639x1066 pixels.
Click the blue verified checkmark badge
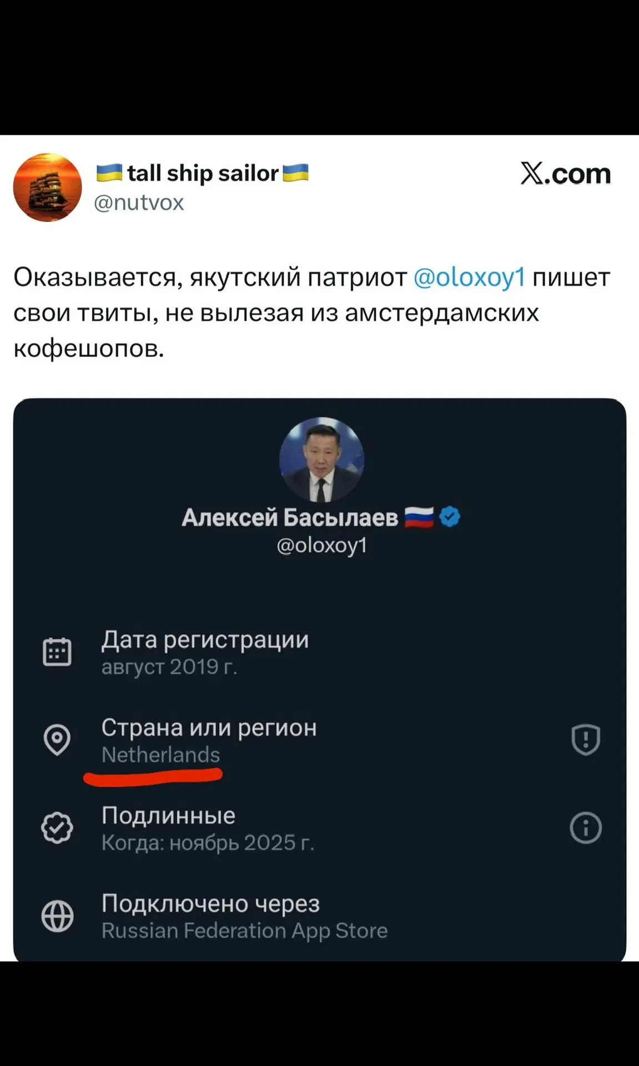pos(450,517)
